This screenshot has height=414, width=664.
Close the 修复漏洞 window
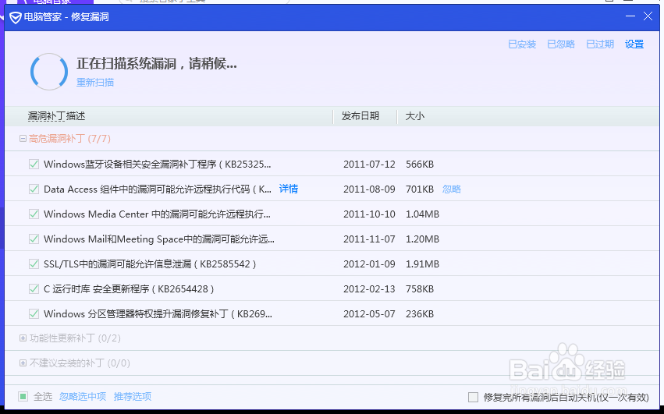648,16
